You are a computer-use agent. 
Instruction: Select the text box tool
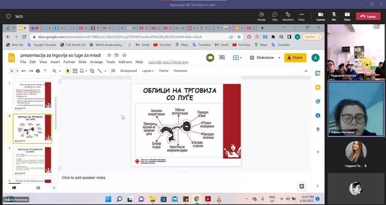pyautogui.click(x=75, y=71)
